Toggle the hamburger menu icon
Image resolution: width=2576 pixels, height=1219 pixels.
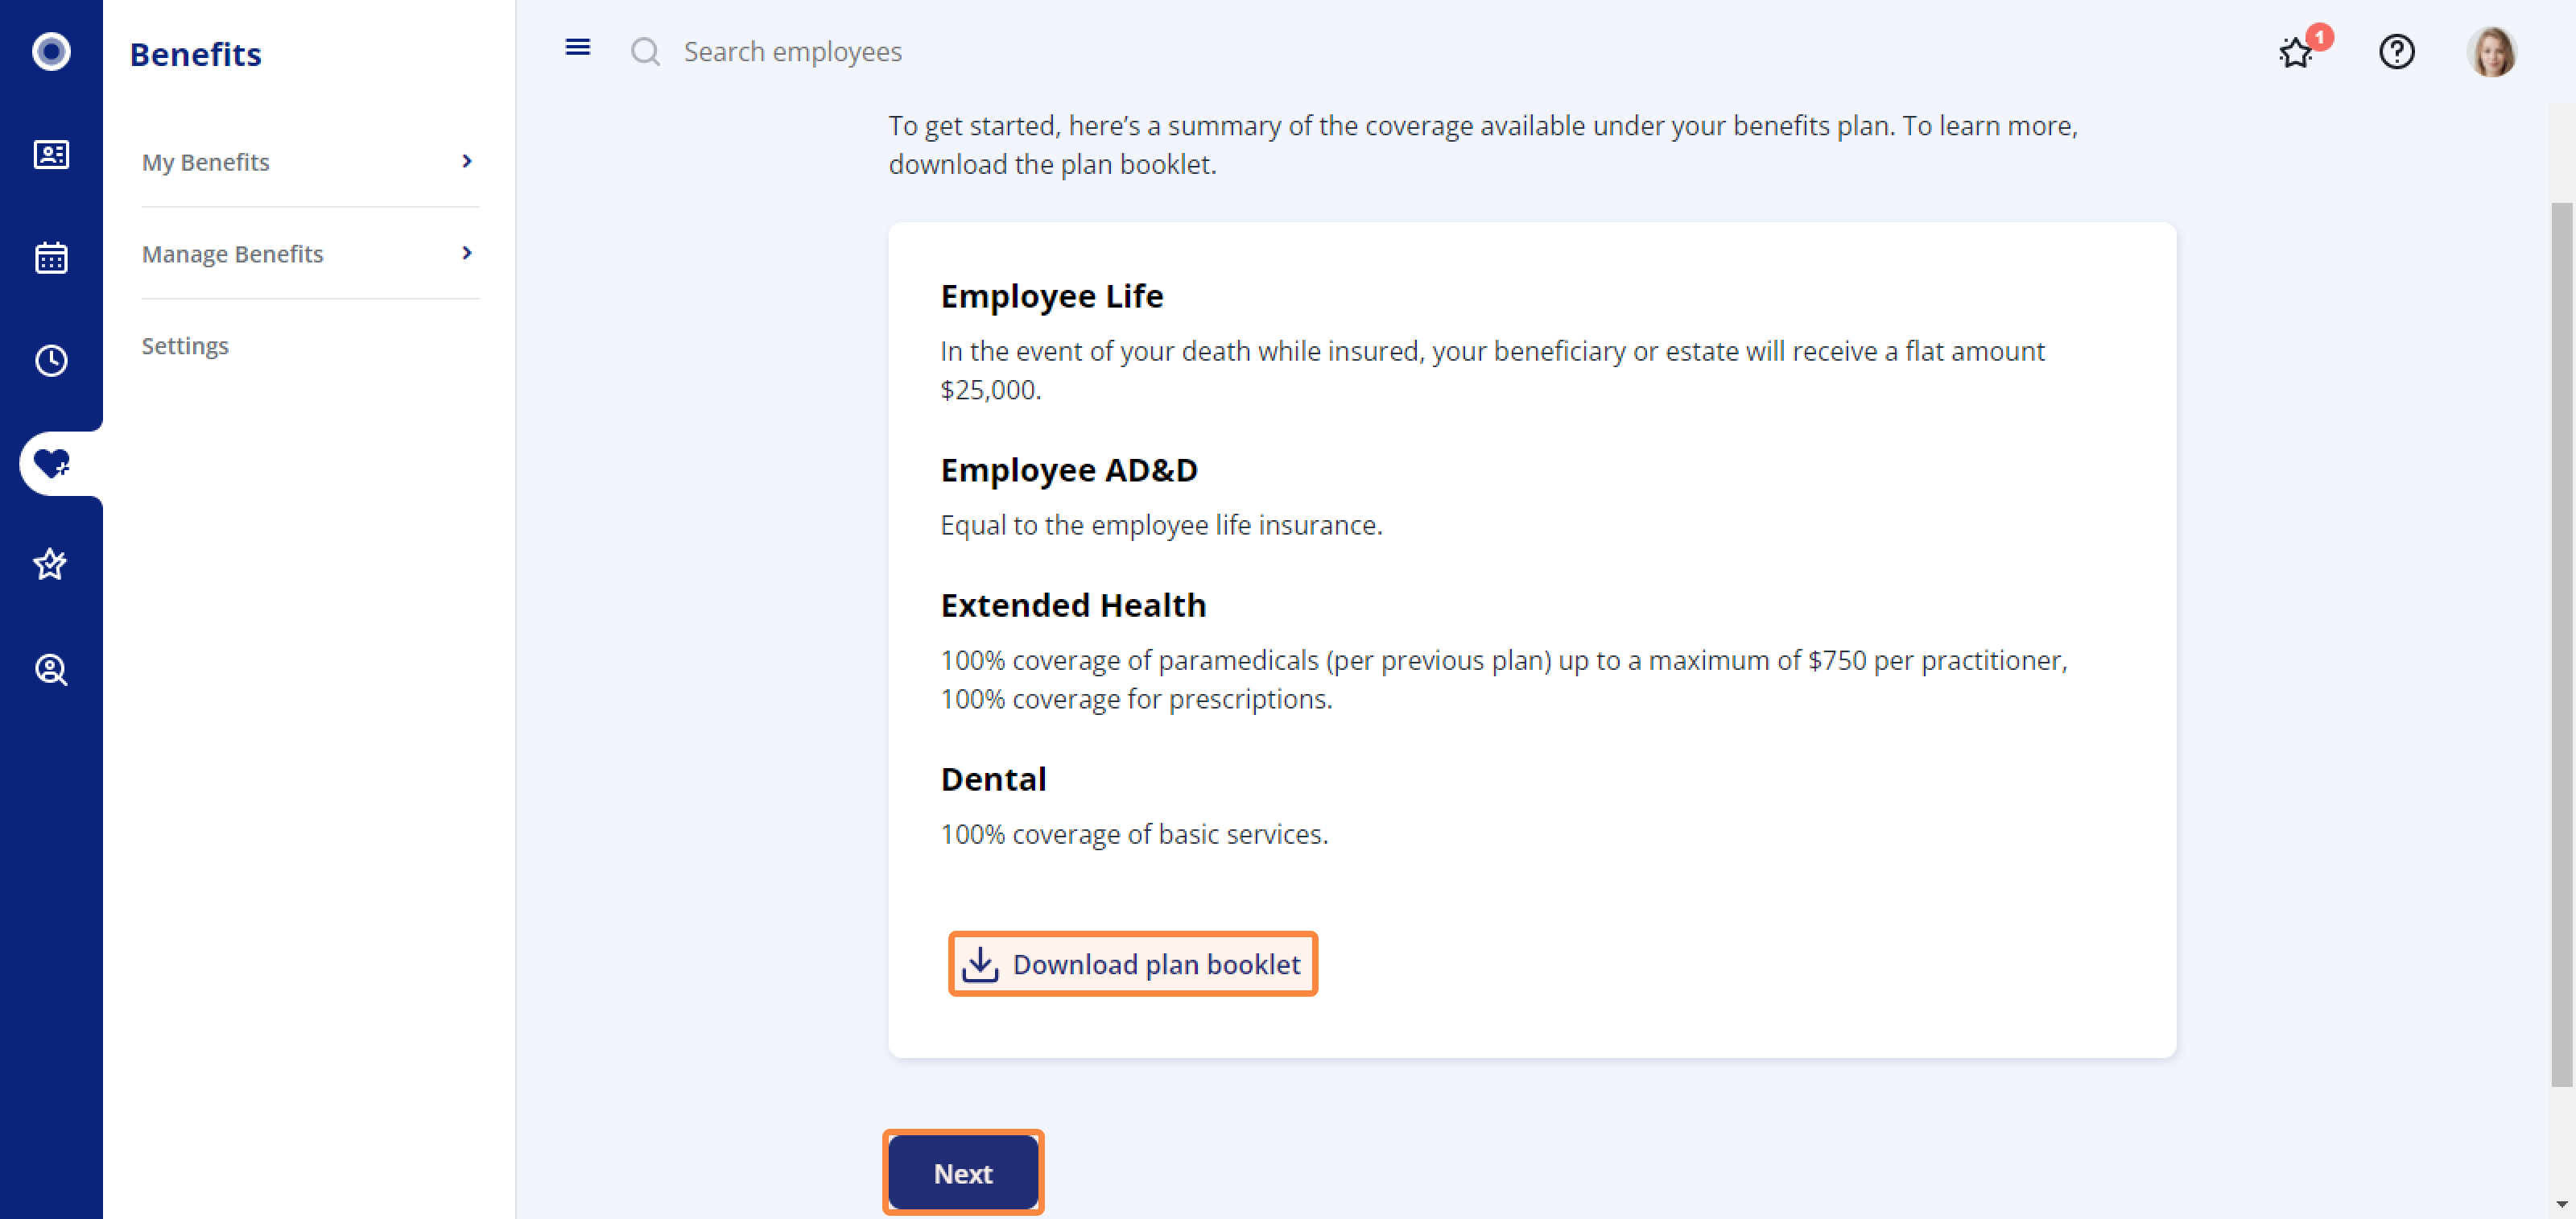point(577,47)
